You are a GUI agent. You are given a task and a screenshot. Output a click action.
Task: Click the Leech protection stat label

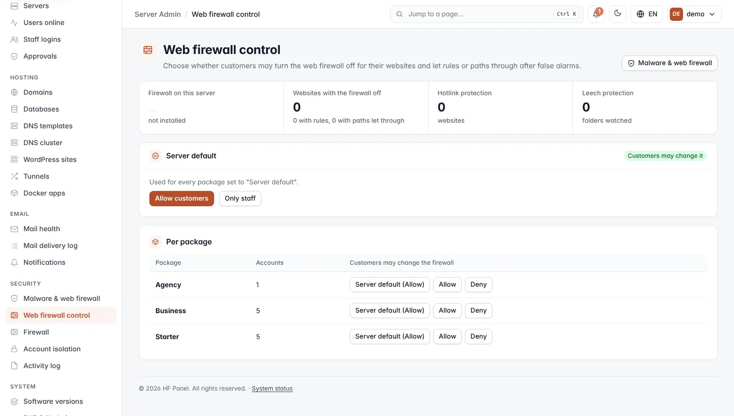click(x=608, y=93)
